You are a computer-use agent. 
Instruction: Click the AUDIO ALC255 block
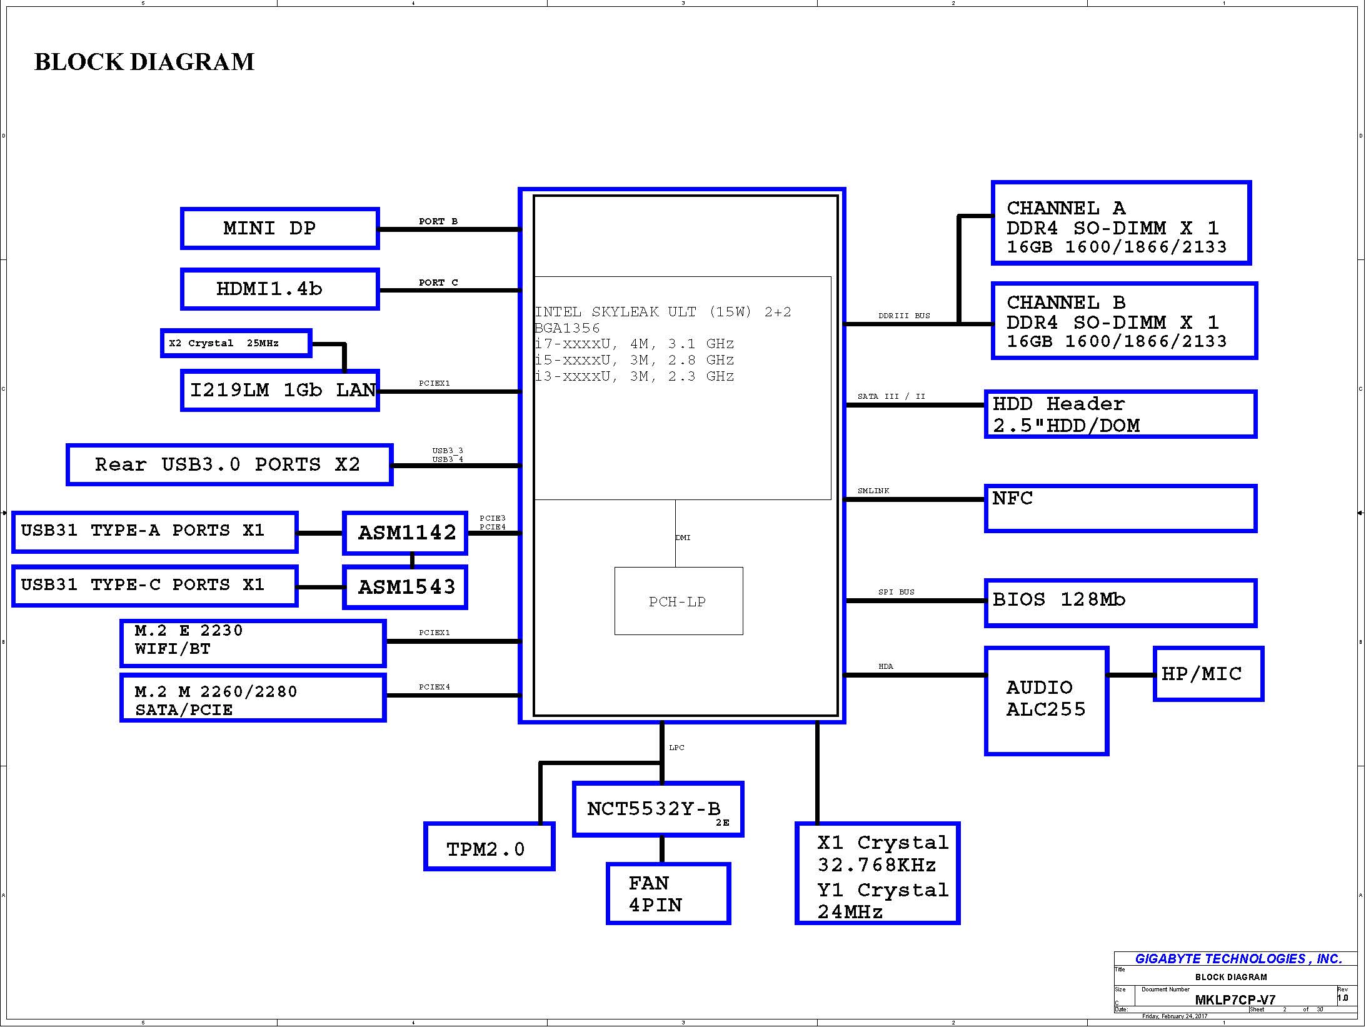pos(1046,701)
